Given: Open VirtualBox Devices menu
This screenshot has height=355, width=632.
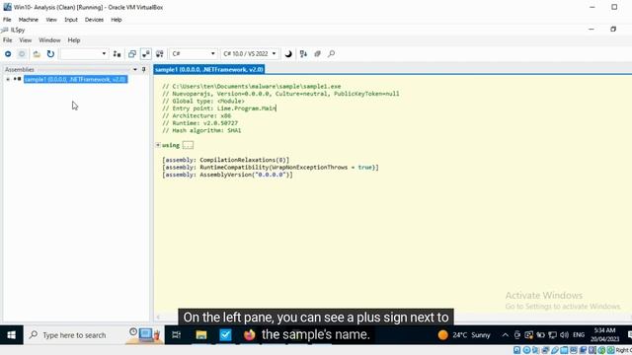Looking at the screenshot, I should (x=94, y=20).
